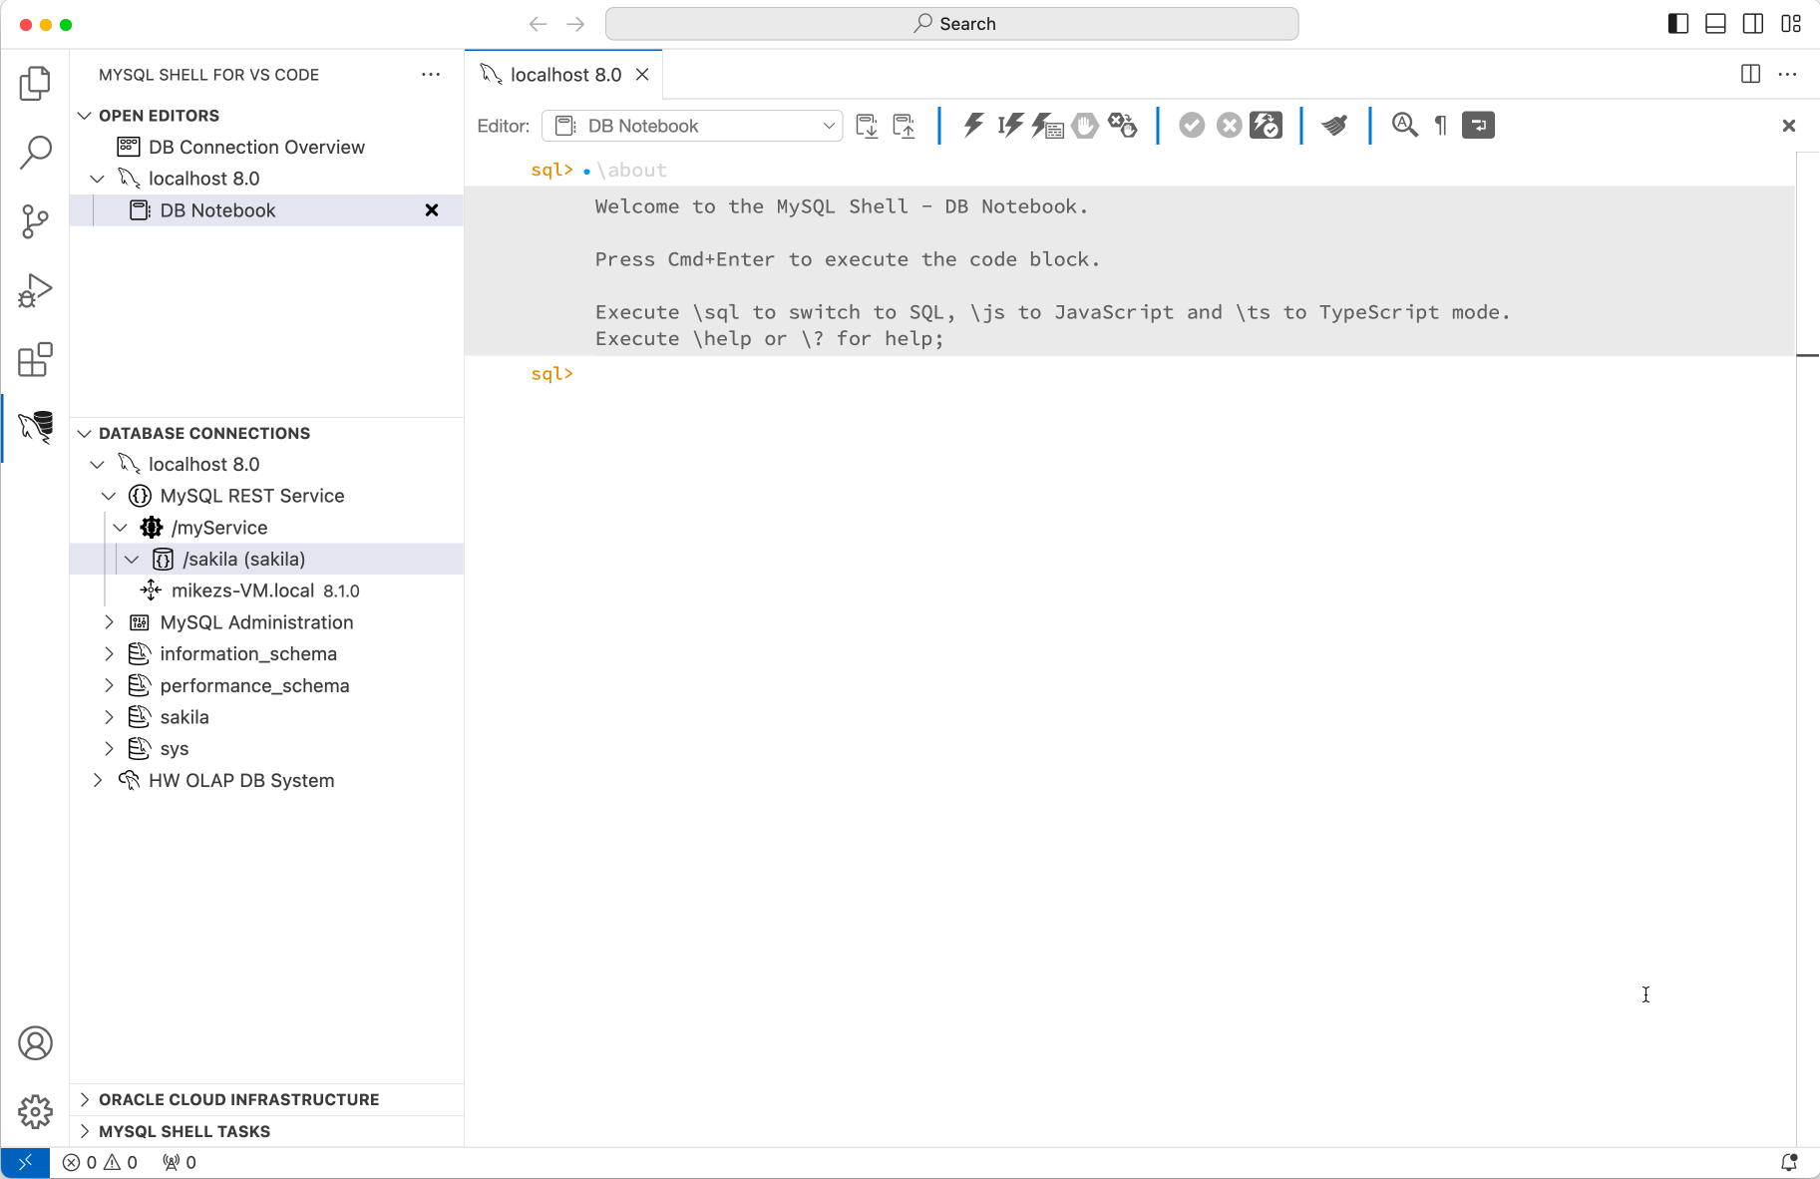
Task: Toggle visibility of whitespace characters
Action: pos(1440,125)
